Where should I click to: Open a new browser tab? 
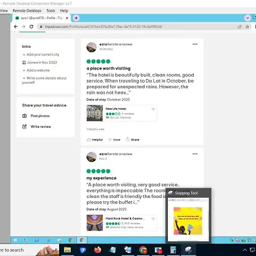76,18
